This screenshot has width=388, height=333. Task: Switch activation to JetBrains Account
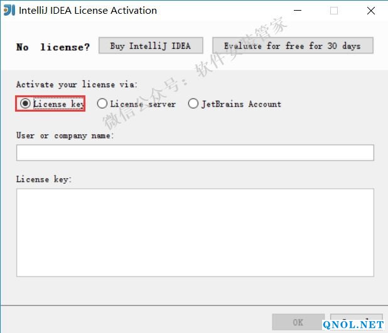(193, 104)
